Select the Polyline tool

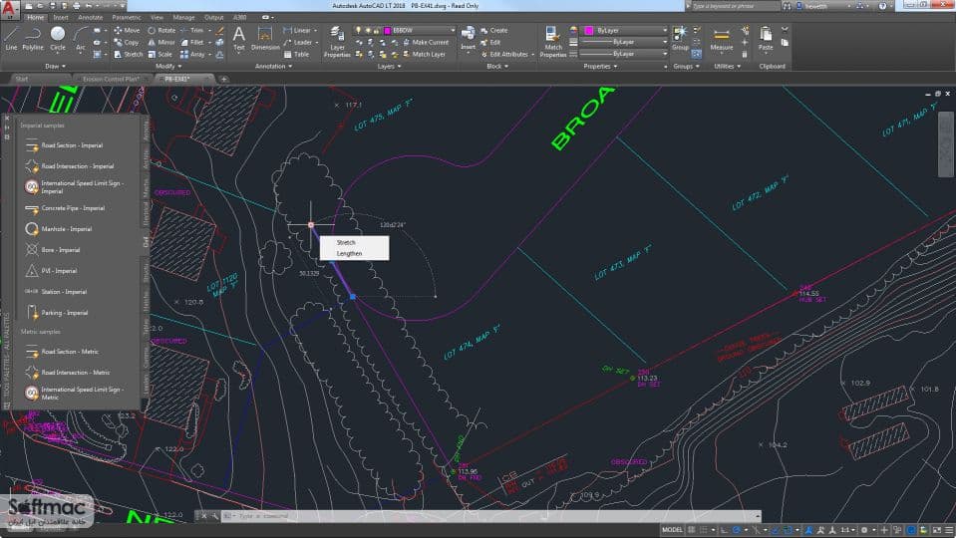[x=33, y=38]
